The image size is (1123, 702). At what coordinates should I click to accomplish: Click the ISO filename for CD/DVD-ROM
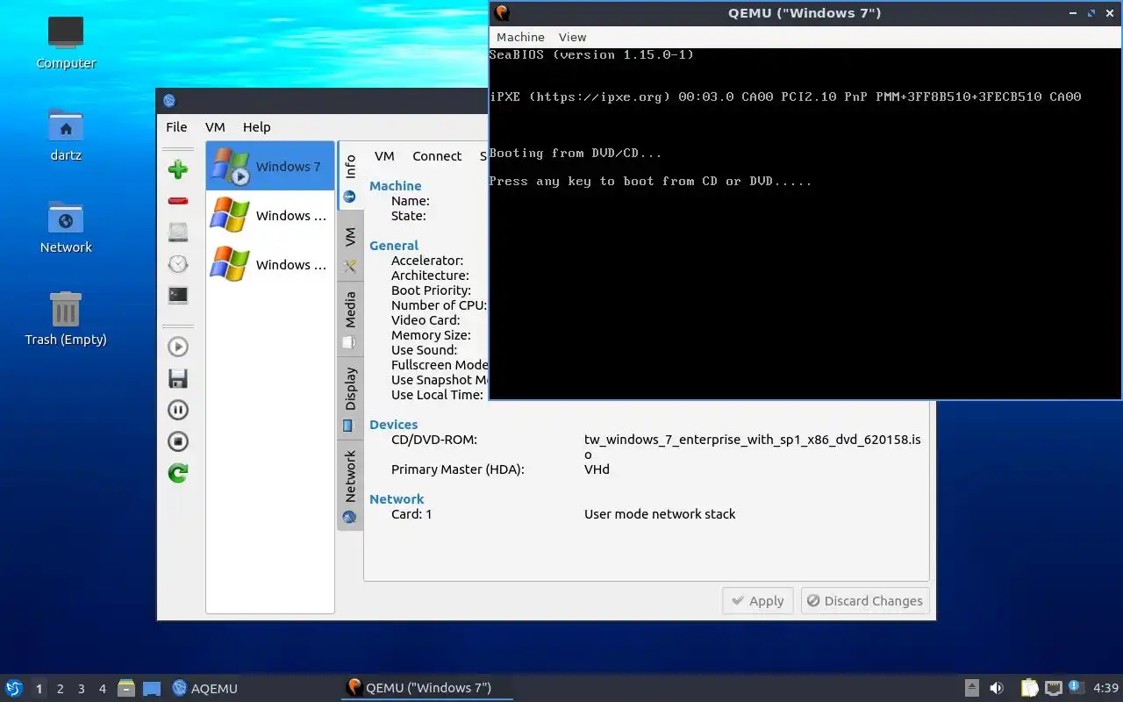pos(753,447)
